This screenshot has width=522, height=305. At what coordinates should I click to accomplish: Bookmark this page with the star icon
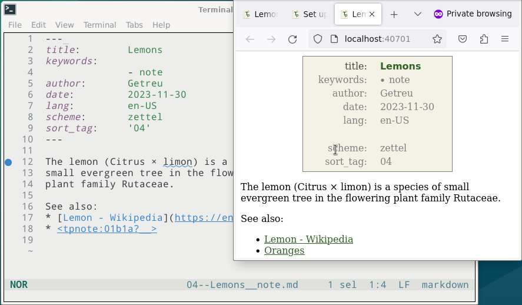437,39
